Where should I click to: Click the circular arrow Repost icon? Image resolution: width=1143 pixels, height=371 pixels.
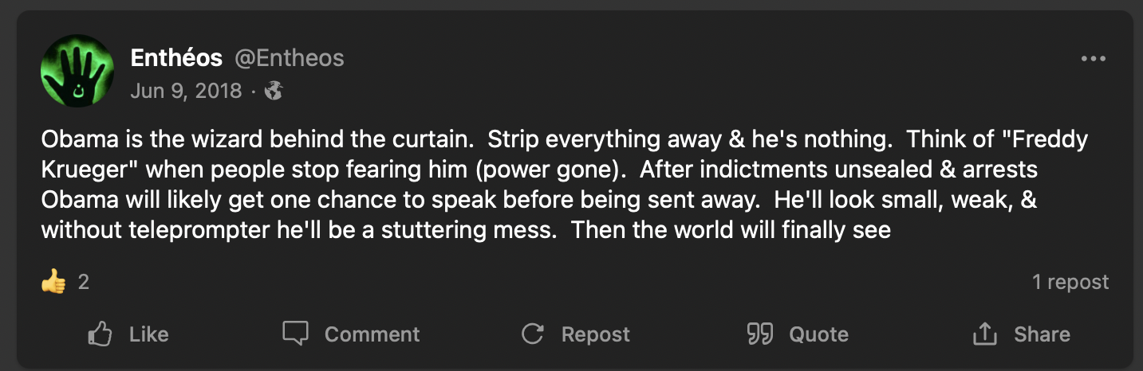(x=532, y=334)
